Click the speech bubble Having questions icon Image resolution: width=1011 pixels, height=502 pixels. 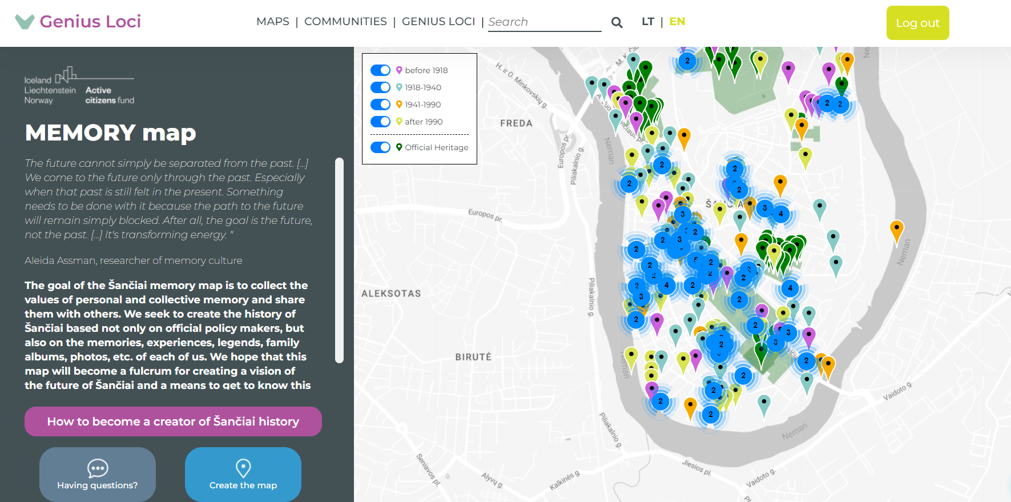point(98,468)
